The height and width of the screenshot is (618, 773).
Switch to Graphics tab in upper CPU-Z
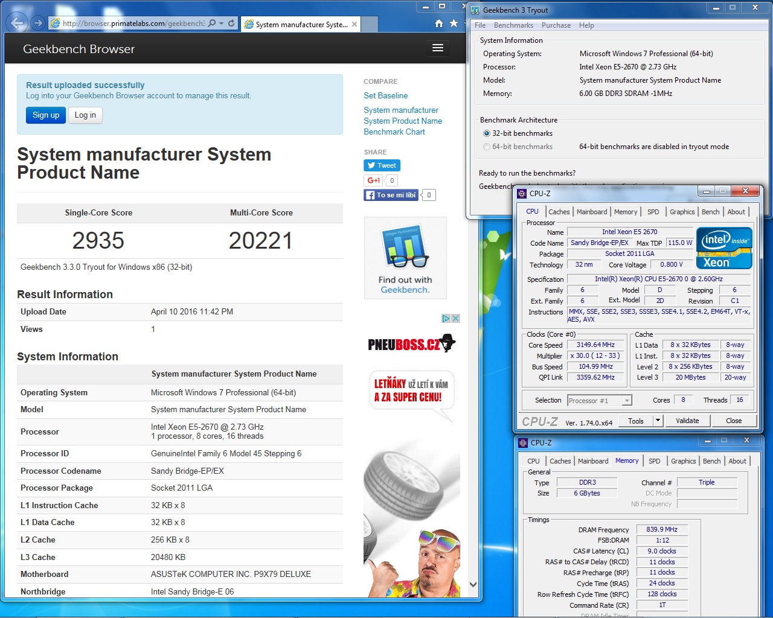click(x=682, y=212)
